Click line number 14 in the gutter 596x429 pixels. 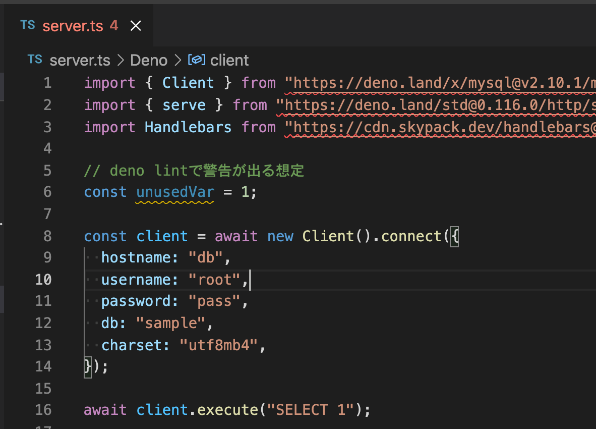(x=43, y=366)
